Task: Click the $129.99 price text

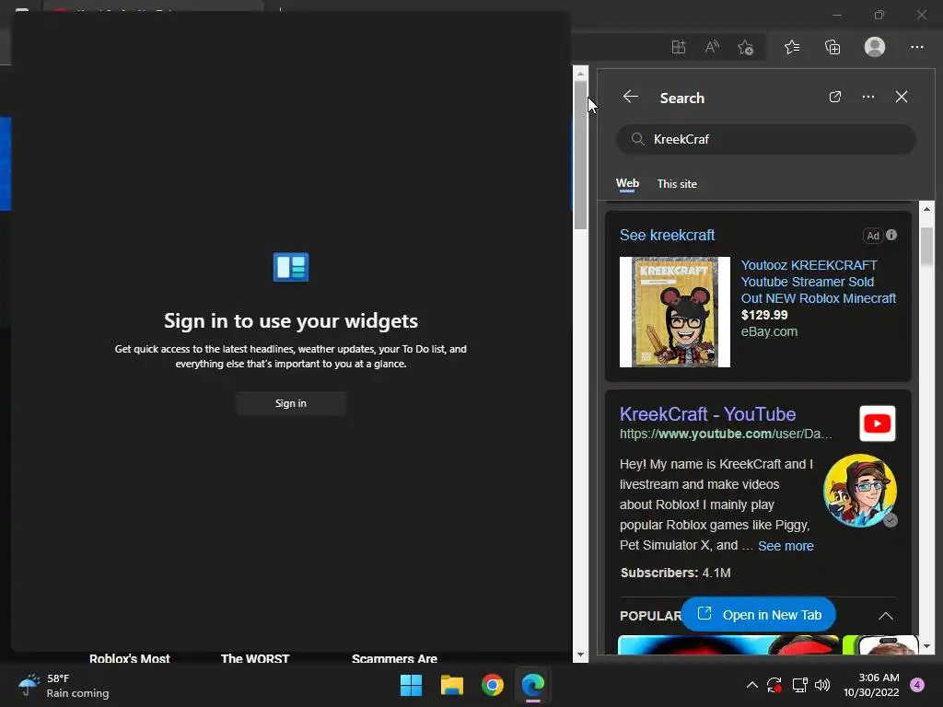Action: 763,315
